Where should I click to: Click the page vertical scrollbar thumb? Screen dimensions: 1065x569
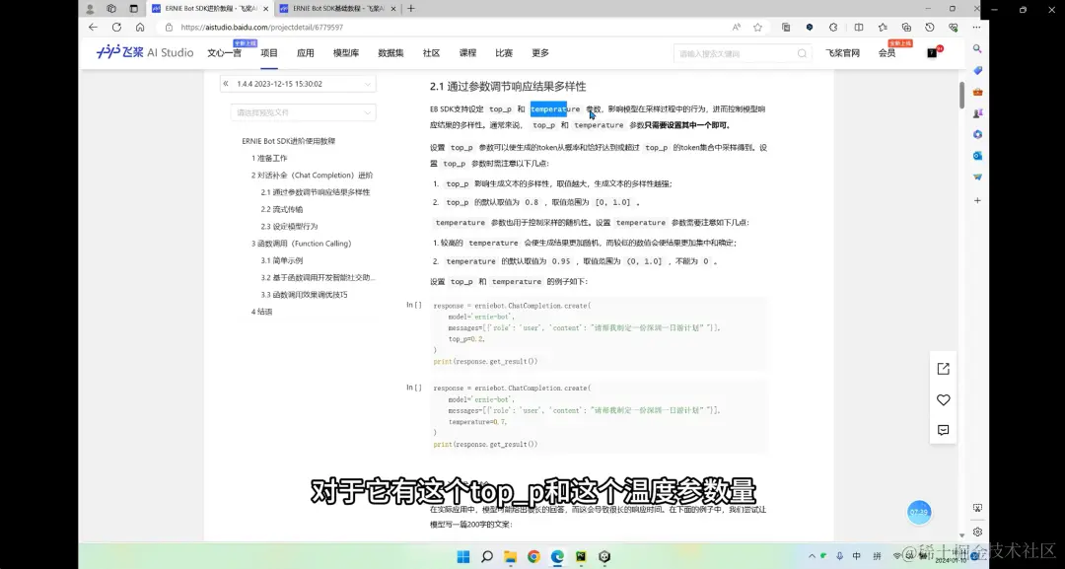coord(961,95)
